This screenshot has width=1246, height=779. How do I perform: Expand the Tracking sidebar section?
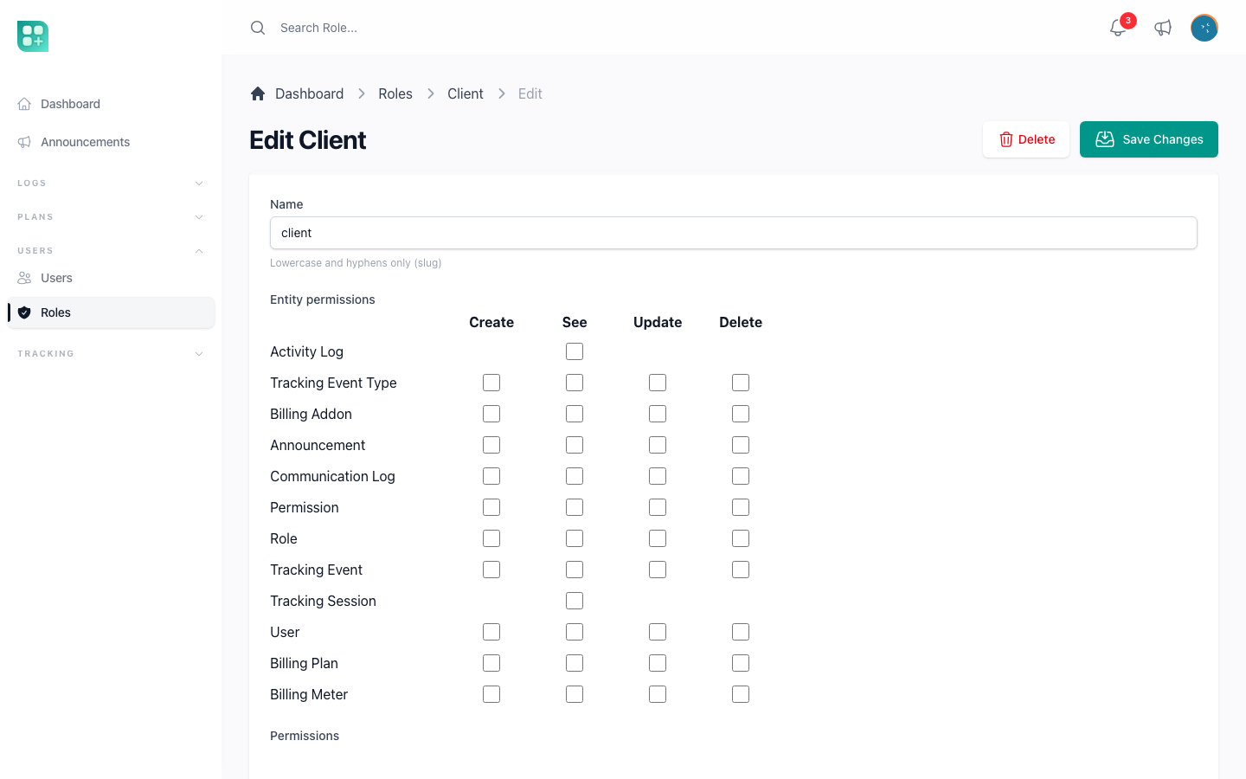click(111, 354)
